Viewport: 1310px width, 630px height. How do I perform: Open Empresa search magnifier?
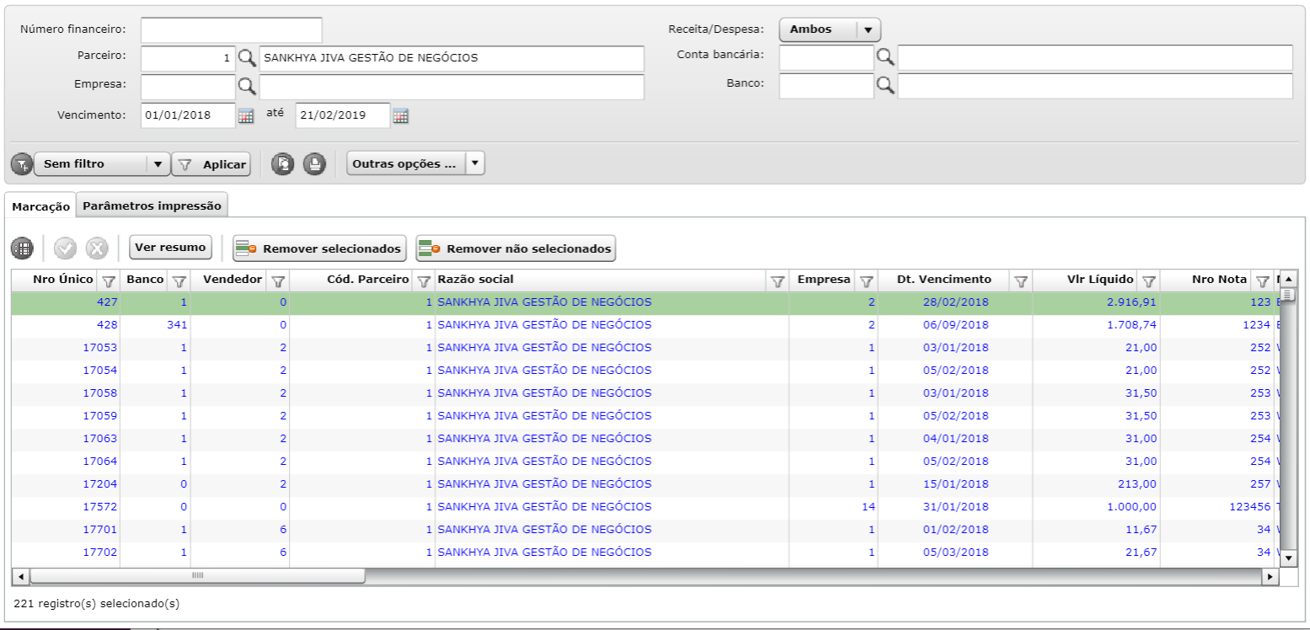click(246, 86)
